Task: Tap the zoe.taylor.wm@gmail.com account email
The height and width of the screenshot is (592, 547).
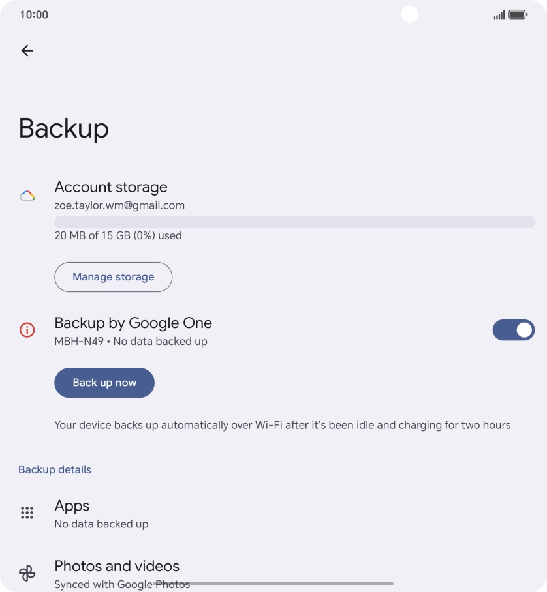Action: click(119, 205)
